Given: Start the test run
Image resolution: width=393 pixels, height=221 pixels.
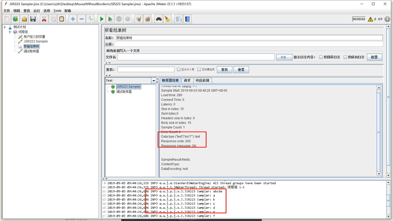Looking at the screenshot, I should (x=102, y=19).
